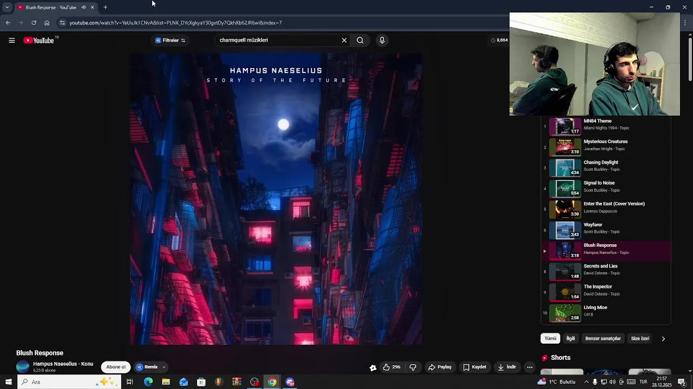
Task: Select the Secrets and Lies playlist title
Action: tap(600, 266)
